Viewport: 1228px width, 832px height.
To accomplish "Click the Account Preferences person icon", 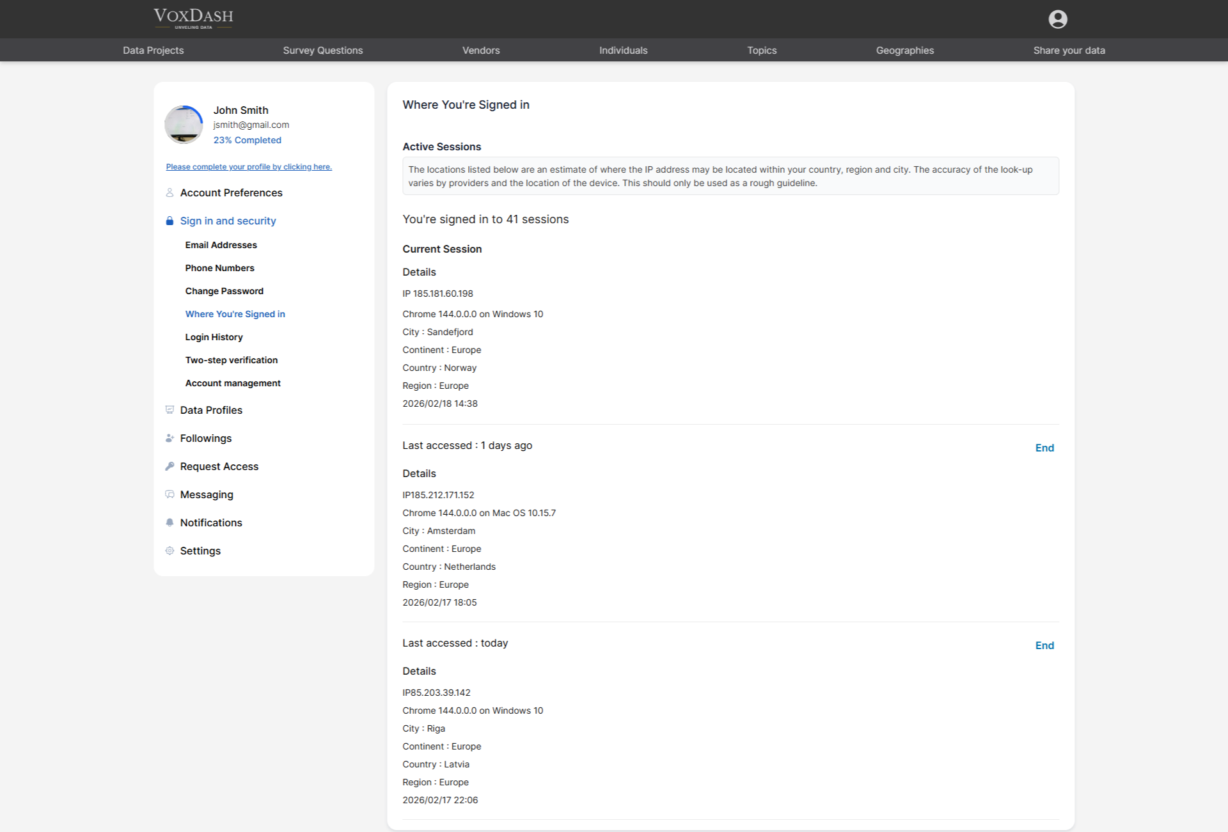I will (169, 192).
